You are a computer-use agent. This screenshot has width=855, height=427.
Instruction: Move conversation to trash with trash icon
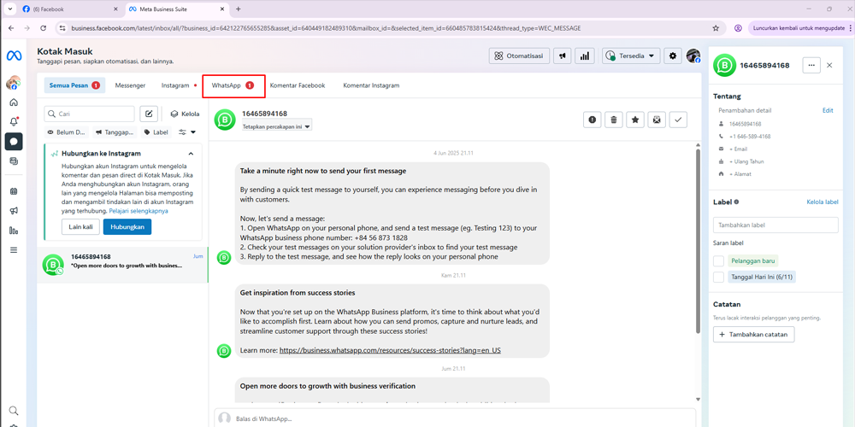[x=614, y=120]
